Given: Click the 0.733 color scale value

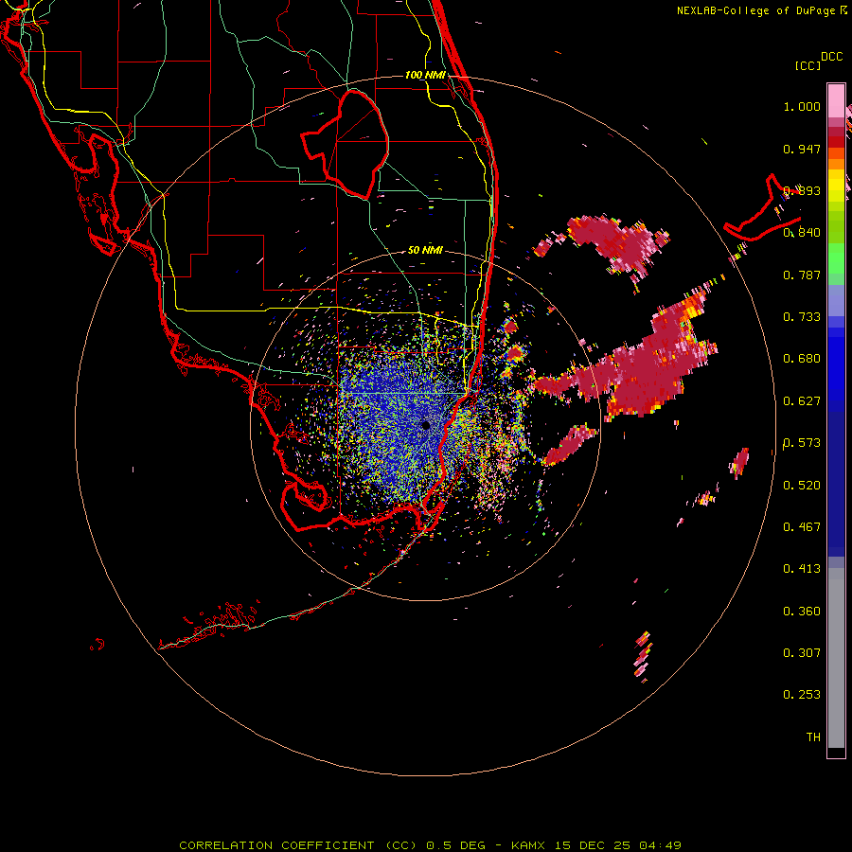Looking at the screenshot, I should point(802,317).
